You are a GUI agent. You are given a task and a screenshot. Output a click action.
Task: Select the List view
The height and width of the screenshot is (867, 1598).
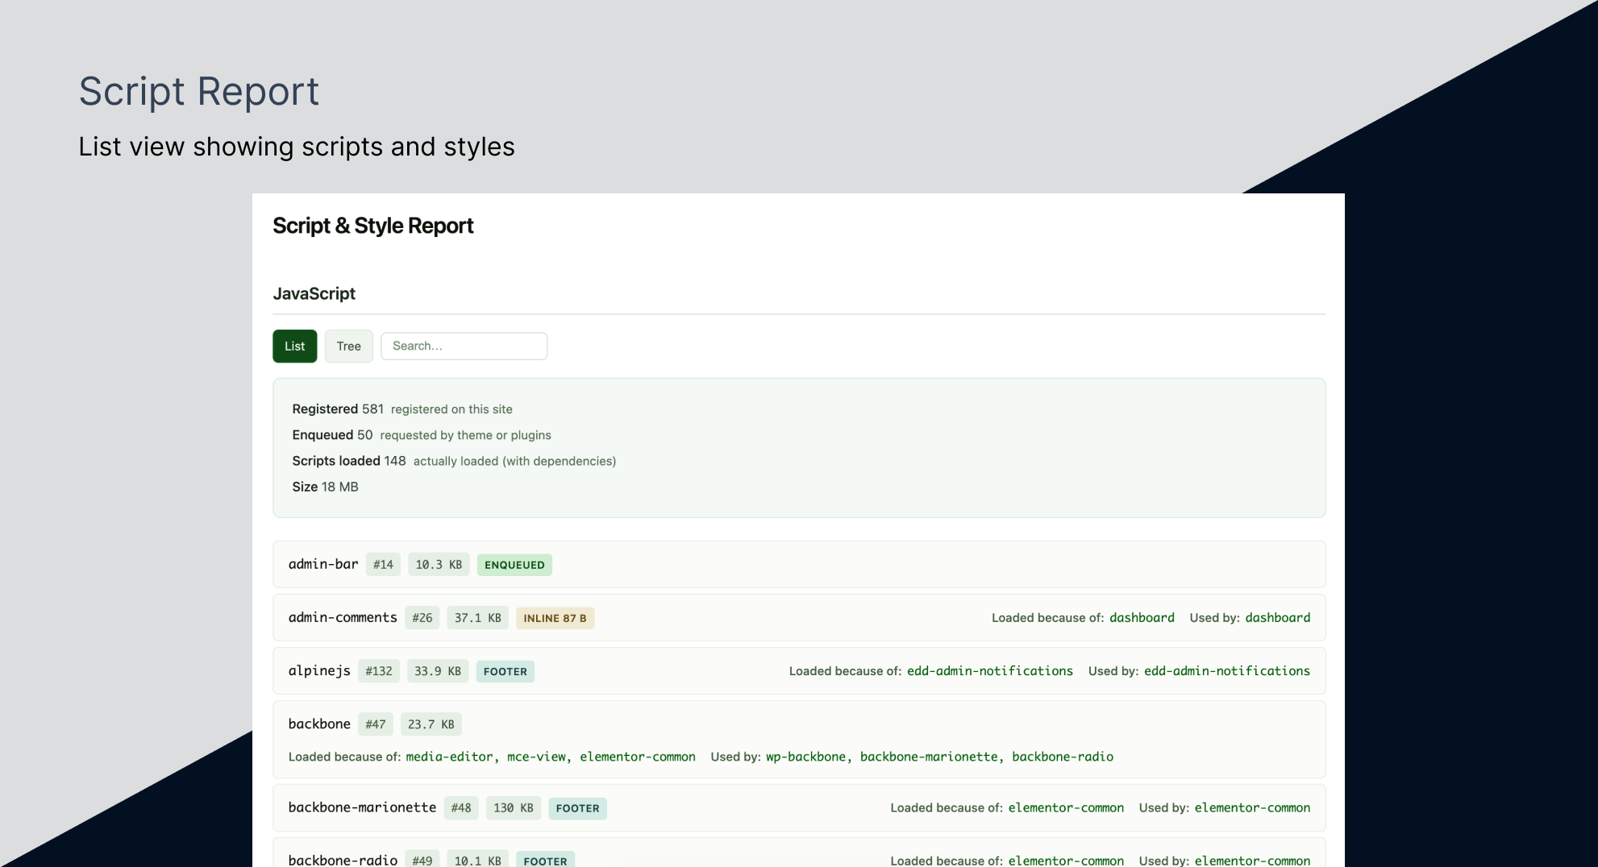[x=294, y=346]
